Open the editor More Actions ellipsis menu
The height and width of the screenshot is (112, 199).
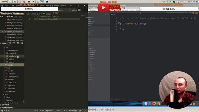pyautogui.click(x=84, y=10)
